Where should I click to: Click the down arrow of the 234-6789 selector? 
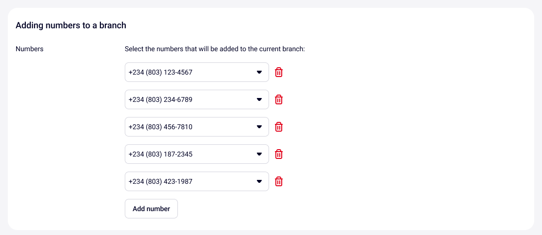(x=259, y=100)
